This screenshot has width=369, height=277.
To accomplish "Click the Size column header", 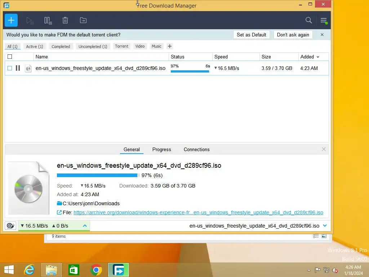I will tap(279, 57).
